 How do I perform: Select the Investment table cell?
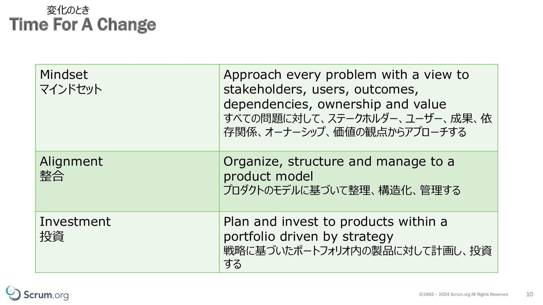click(127, 242)
